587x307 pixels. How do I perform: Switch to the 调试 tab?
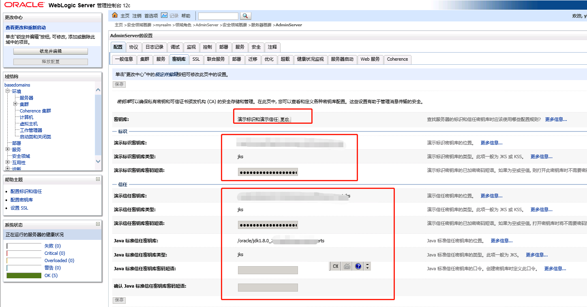[175, 47]
